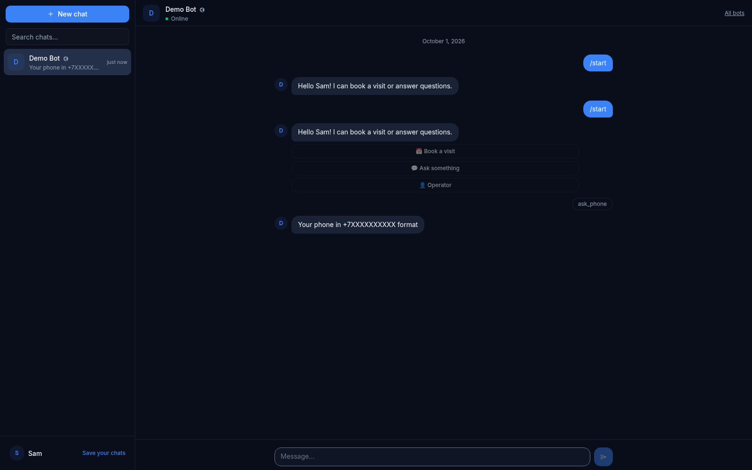Click the Demo Bot sidebar avatar
Viewport: 752px width, 470px height.
pos(16,62)
